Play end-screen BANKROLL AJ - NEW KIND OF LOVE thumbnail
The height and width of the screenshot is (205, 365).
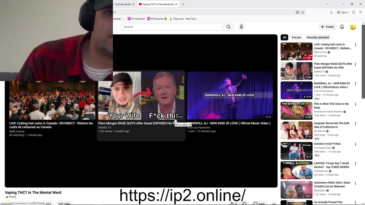[230, 96]
